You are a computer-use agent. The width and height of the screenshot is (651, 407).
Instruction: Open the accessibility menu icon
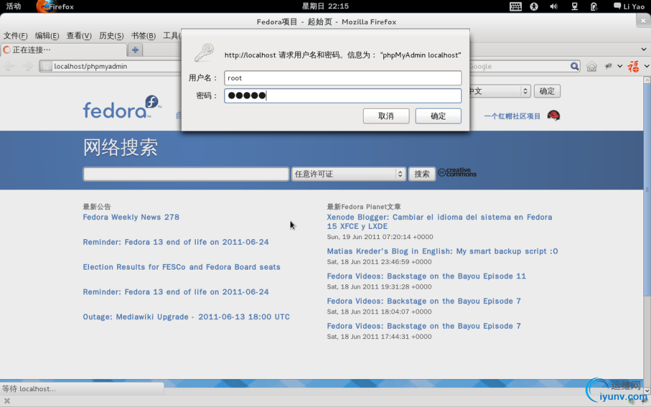534,6
